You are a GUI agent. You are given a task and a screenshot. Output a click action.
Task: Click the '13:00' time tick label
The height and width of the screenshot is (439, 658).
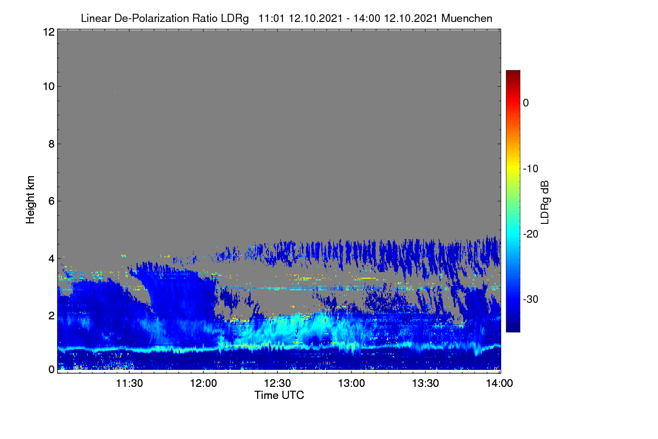pyautogui.click(x=351, y=384)
